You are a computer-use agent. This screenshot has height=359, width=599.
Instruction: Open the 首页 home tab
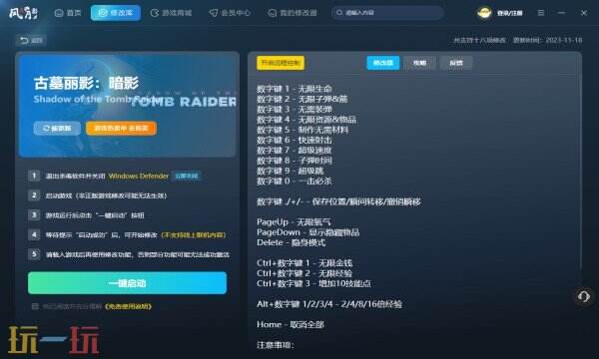[x=68, y=13]
